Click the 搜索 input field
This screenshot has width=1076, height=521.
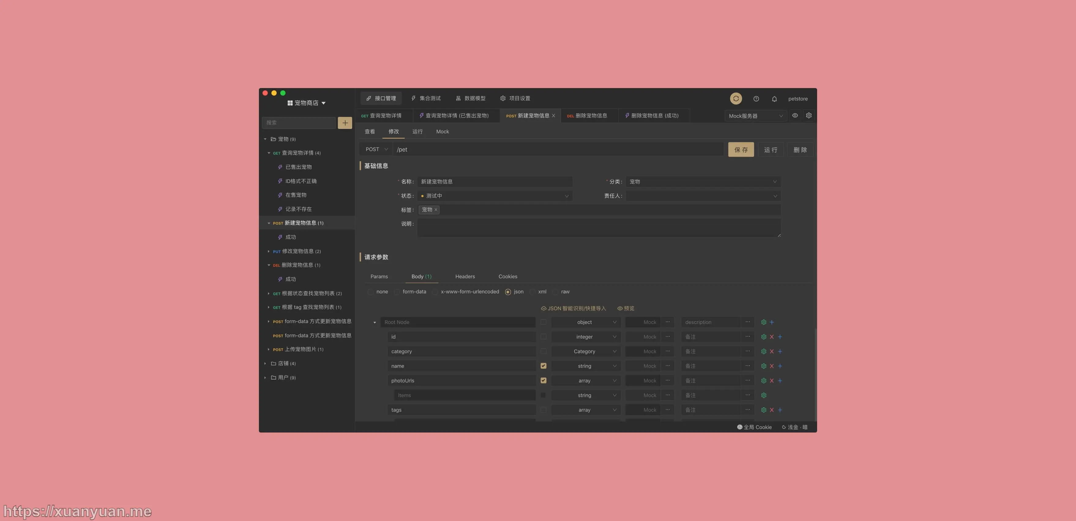pyautogui.click(x=298, y=123)
